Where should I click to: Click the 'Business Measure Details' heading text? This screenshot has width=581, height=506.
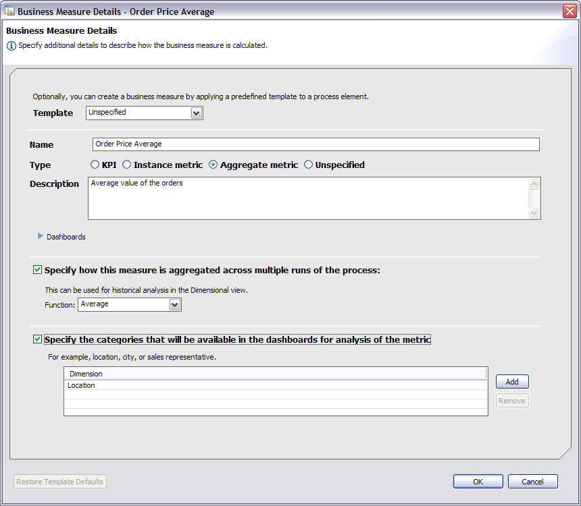click(x=61, y=31)
